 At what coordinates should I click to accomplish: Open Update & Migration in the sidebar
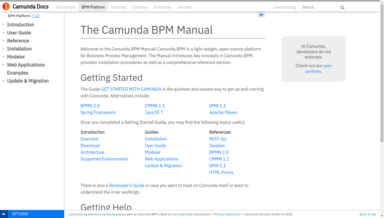[28, 81]
